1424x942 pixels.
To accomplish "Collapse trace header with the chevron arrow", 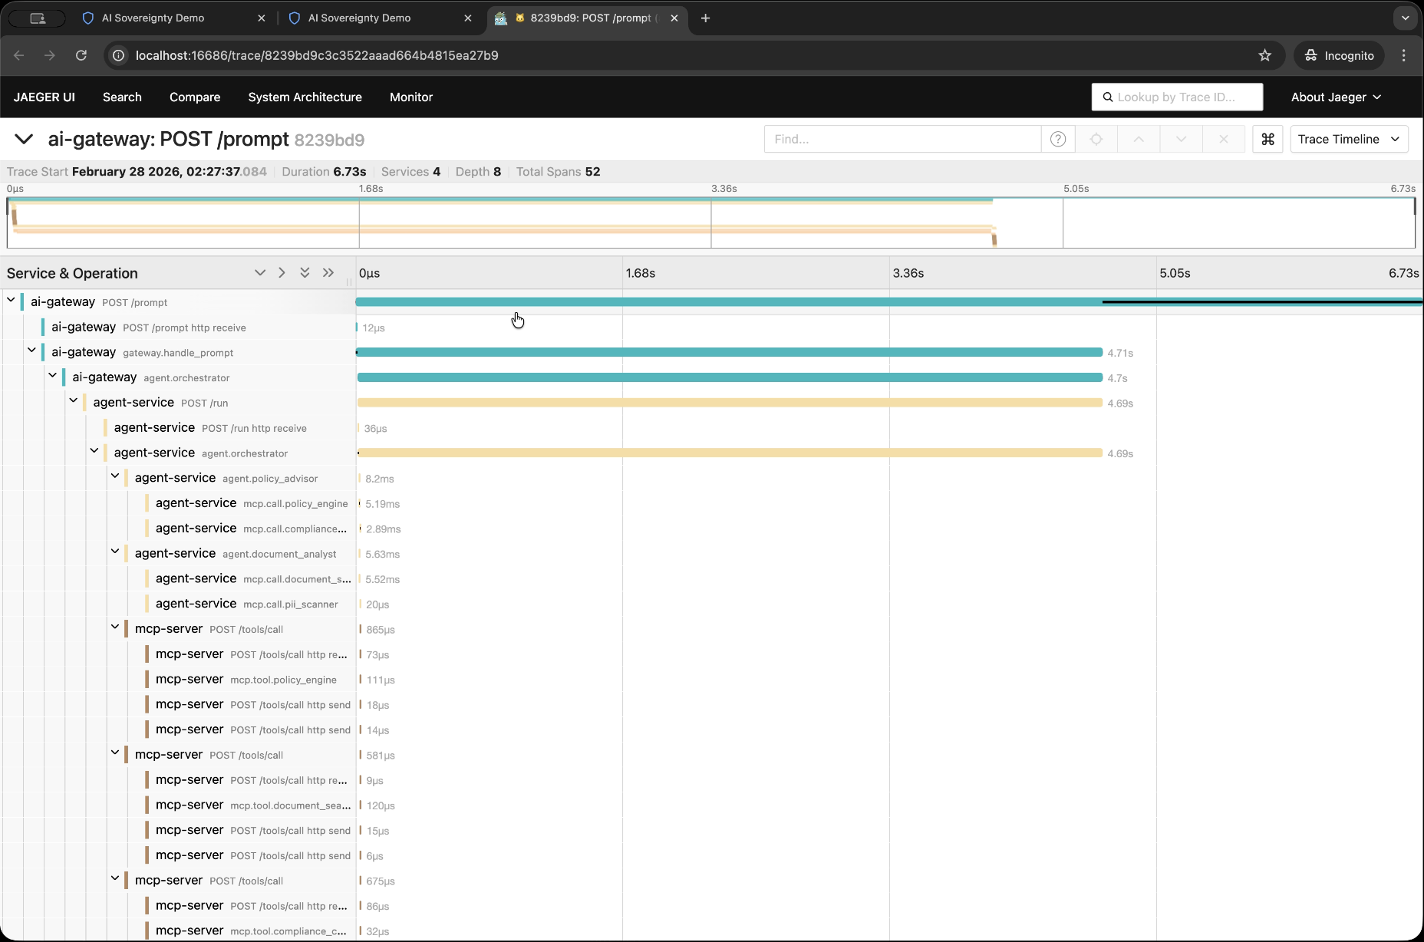I will click(x=24, y=139).
